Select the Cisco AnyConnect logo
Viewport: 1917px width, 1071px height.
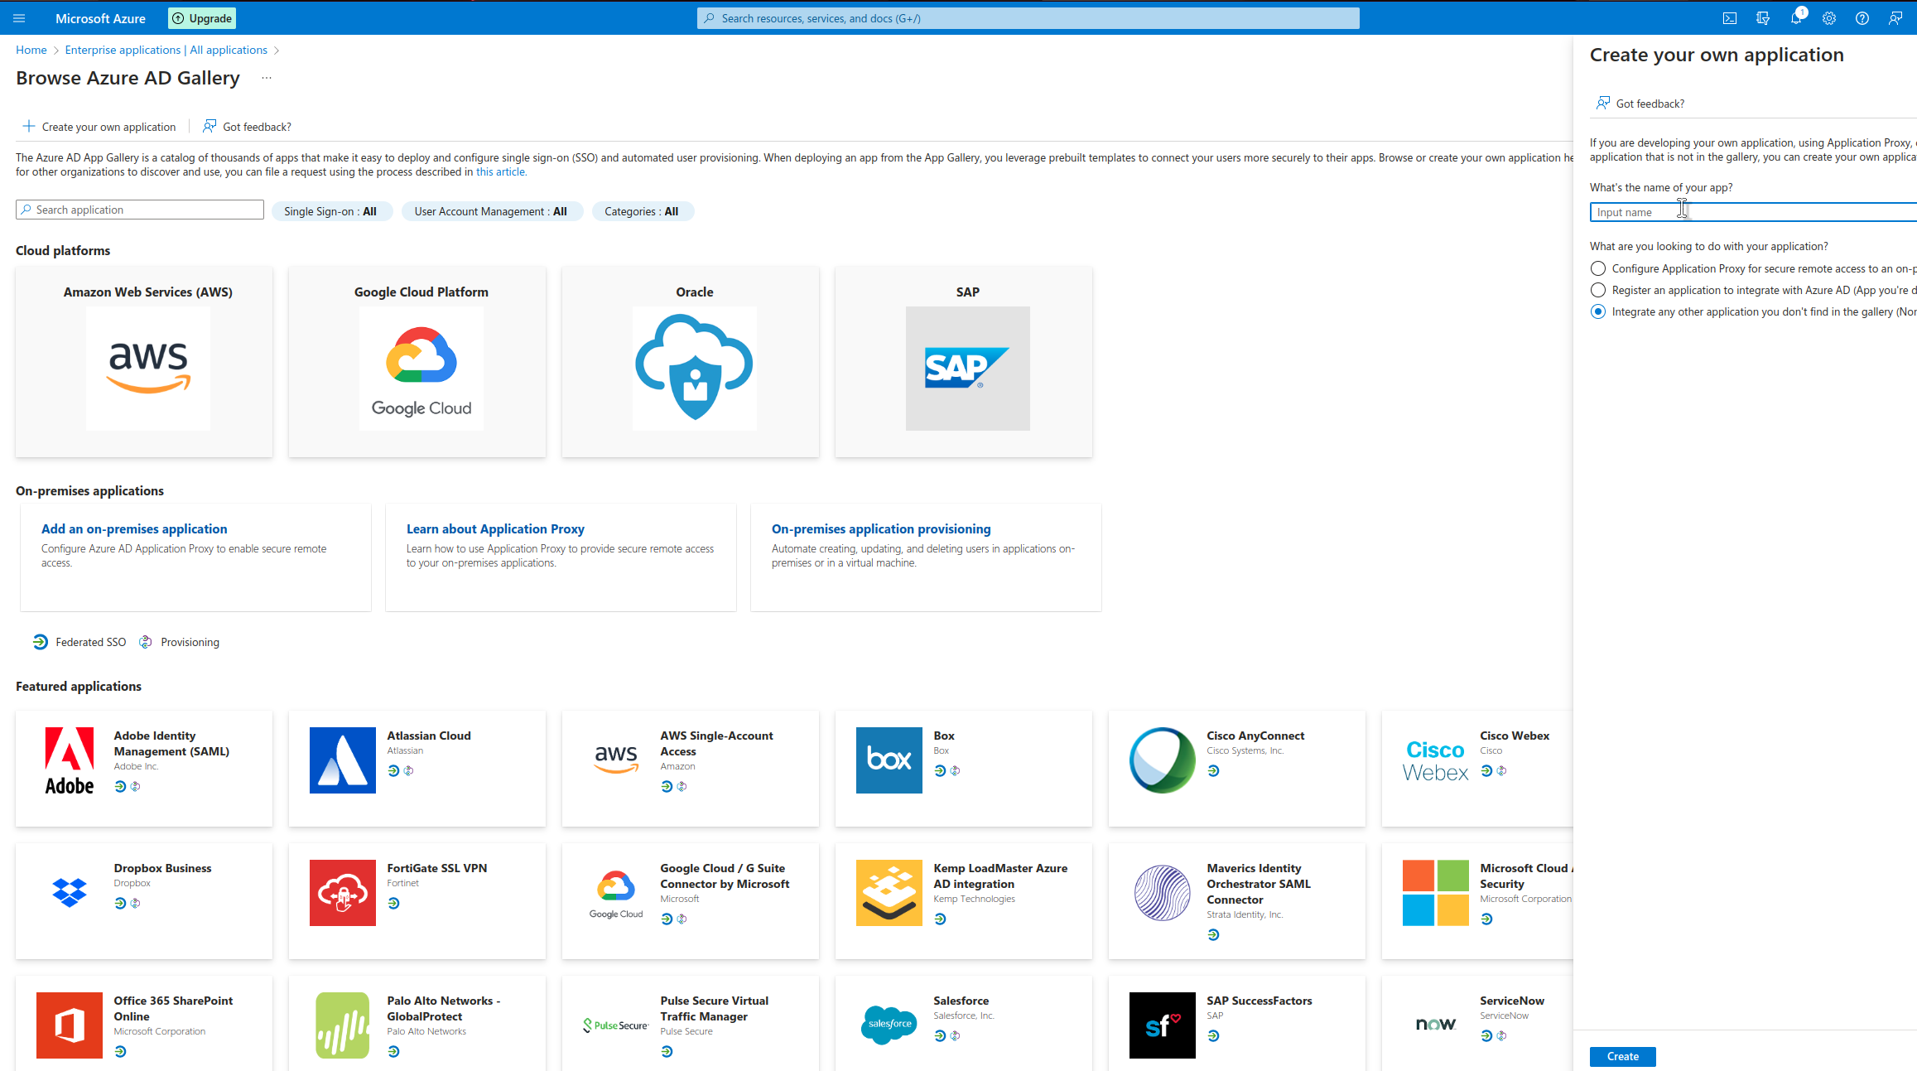1163,760
